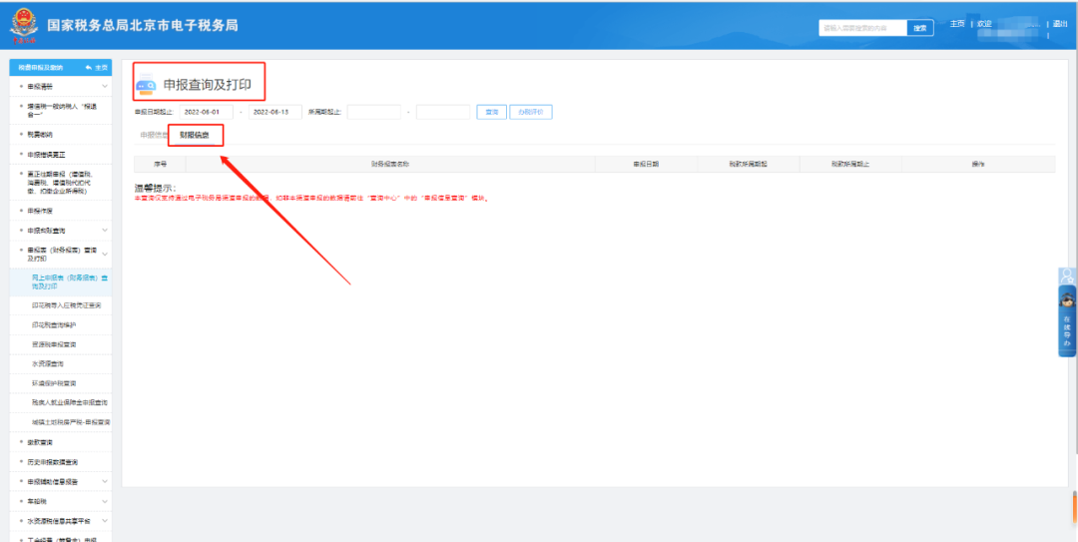Collapse the 申报表(财务报表)查询及打印 section
Image resolution: width=1078 pixels, height=542 pixels.
click(105, 255)
